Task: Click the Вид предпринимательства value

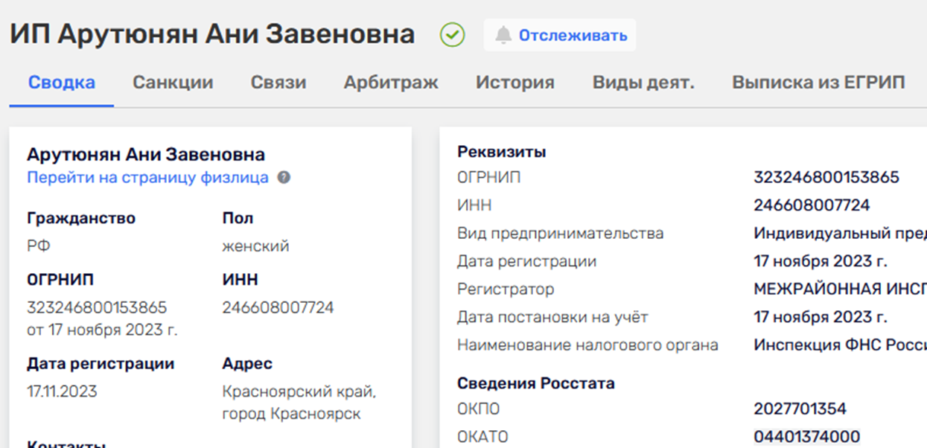Action: tap(840, 234)
